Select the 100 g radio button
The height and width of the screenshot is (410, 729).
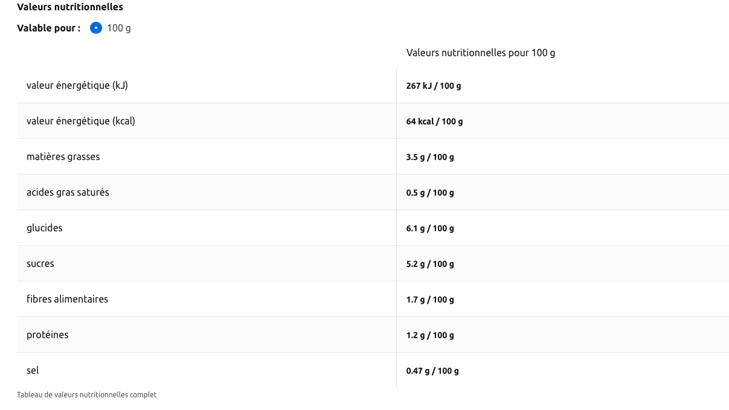tap(96, 28)
